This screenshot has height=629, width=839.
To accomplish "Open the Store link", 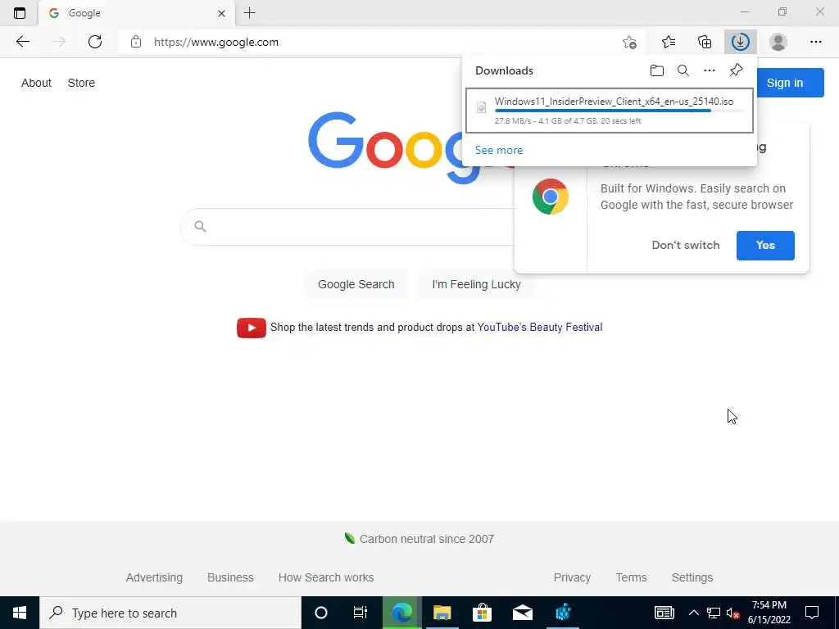I will tap(81, 83).
